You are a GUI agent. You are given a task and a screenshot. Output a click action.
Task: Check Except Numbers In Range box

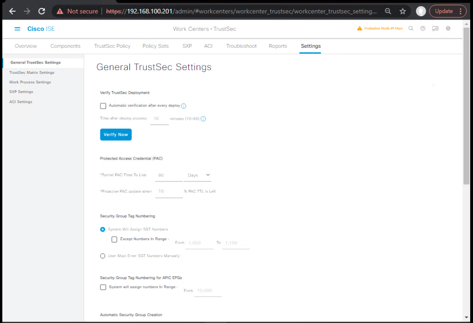[115, 239]
